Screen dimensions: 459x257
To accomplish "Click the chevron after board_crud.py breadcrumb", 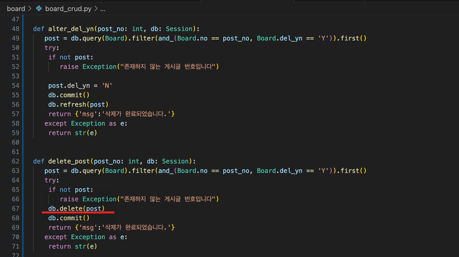I will tap(96, 9).
